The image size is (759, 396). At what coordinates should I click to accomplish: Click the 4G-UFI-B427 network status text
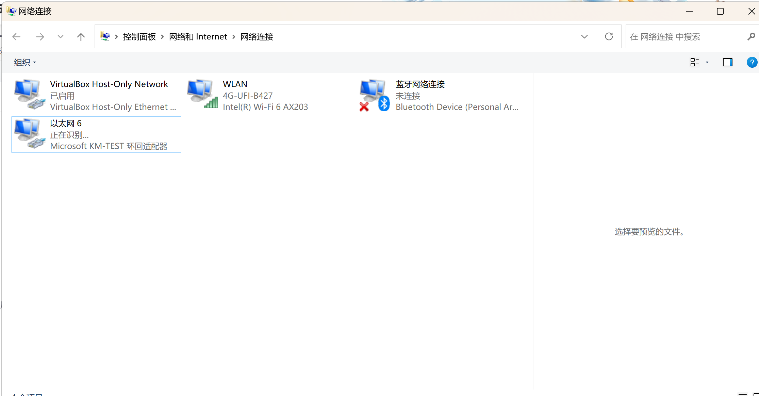point(248,96)
